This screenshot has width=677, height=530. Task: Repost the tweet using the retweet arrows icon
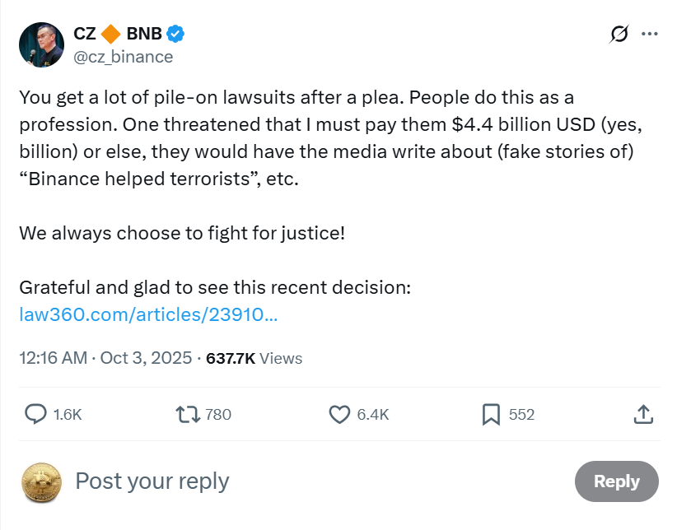coord(189,414)
